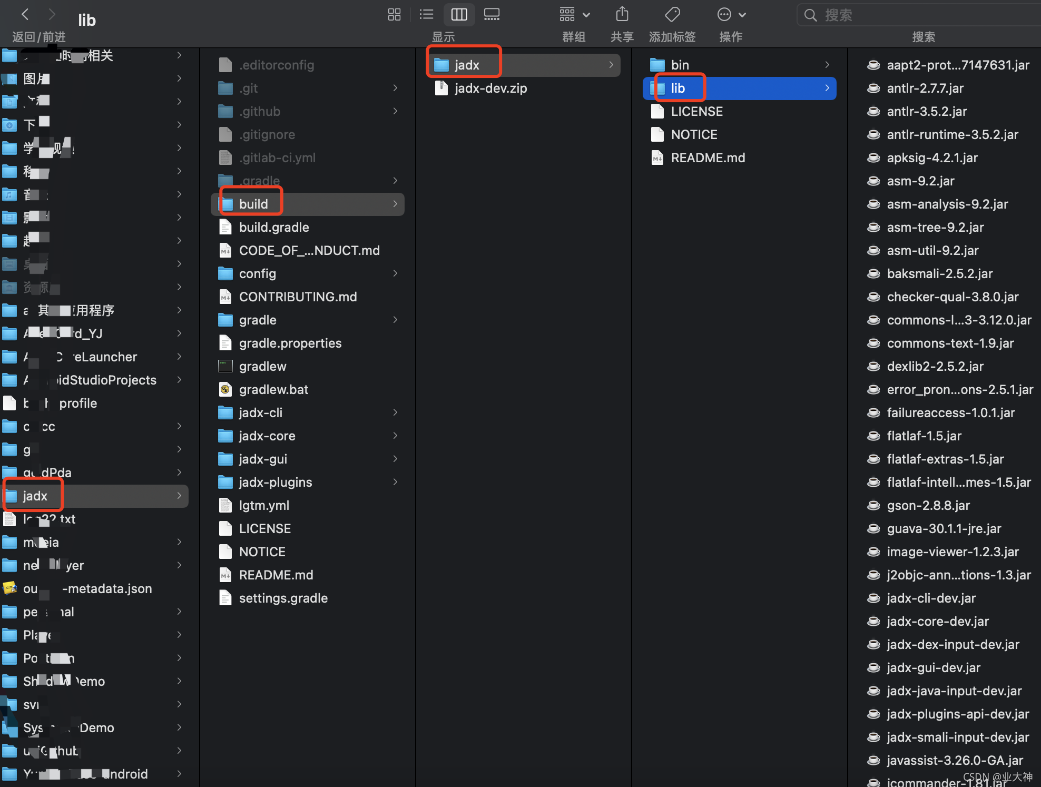Switch Finder to list view
1041x787 pixels.
(x=426, y=14)
